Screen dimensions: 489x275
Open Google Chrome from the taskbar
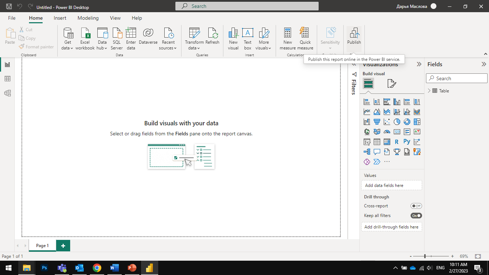97,268
